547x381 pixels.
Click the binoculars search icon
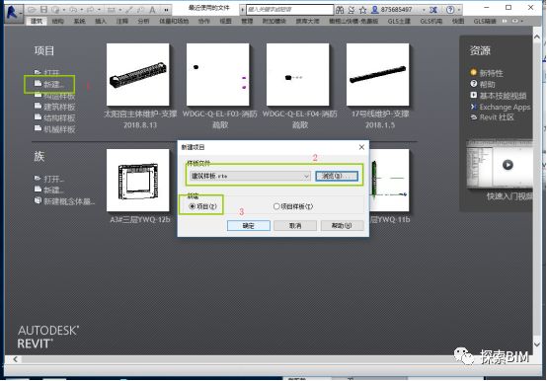[x=340, y=10]
